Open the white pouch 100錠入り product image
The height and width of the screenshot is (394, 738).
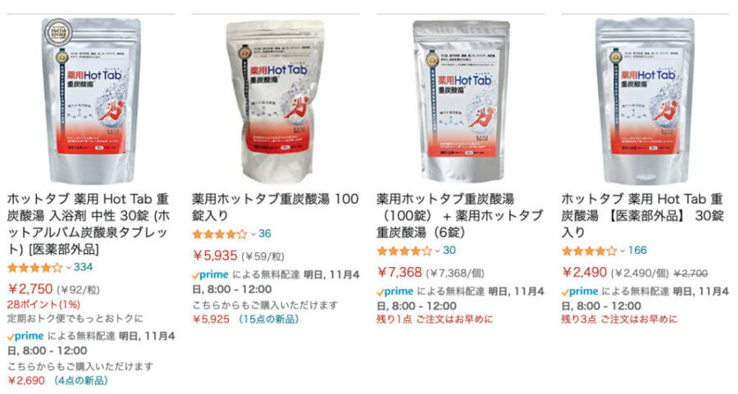point(276,102)
